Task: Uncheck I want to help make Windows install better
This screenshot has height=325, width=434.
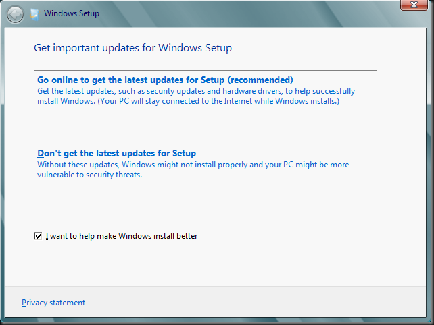Action: [x=38, y=236]
